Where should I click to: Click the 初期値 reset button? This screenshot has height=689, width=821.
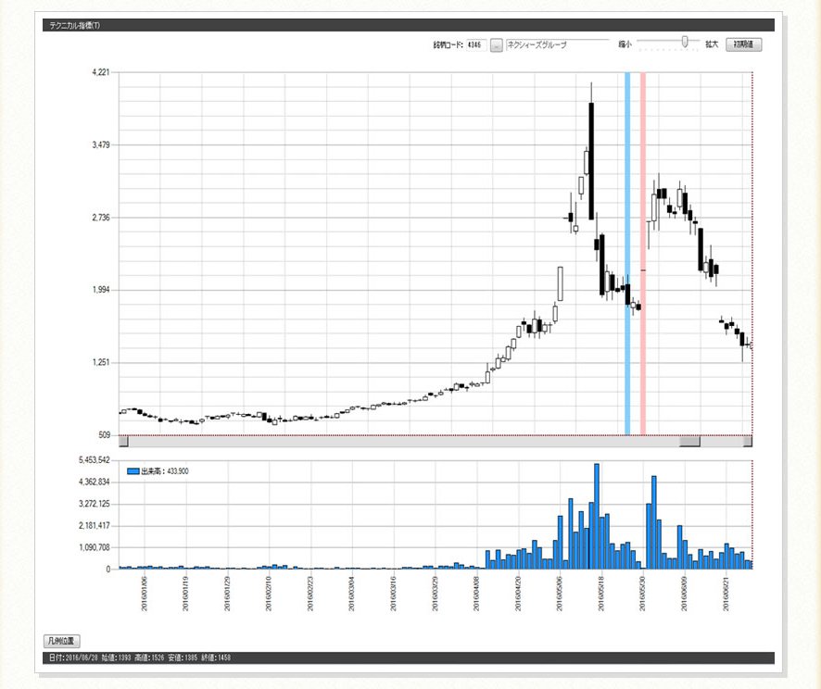[743, 44]
